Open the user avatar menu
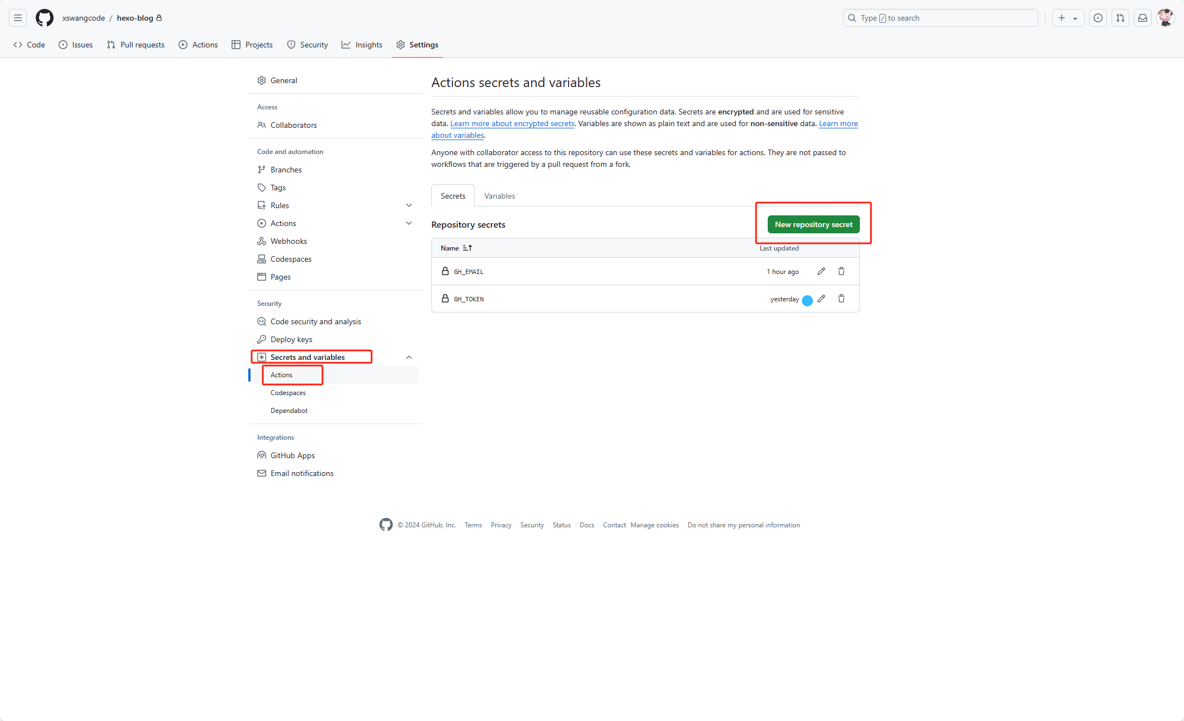The height and width of the screenshot is (721, 1184). point(1166,18)
